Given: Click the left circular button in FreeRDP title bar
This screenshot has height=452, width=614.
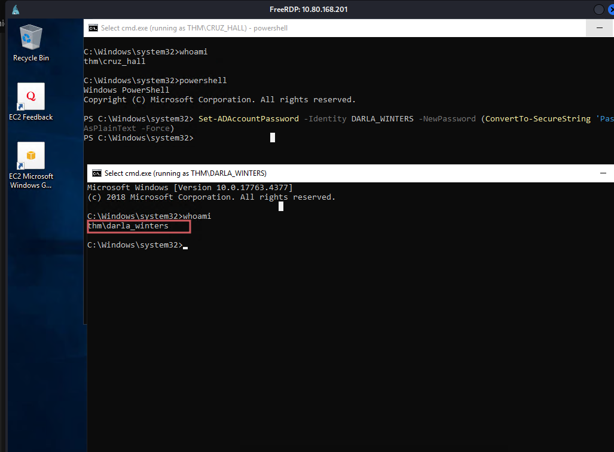Looking at the screenshot, I should tap(598, 10).
